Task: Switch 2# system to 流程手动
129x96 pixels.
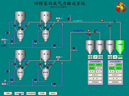Action: [99, 68]
